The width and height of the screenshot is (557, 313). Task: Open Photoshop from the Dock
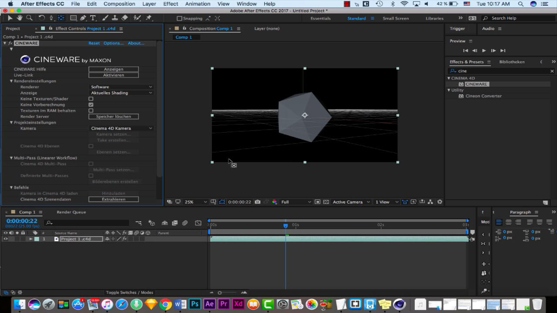point(195,304)
